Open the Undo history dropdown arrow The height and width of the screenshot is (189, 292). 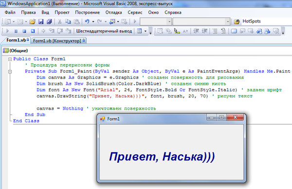(x=93, y=21)
